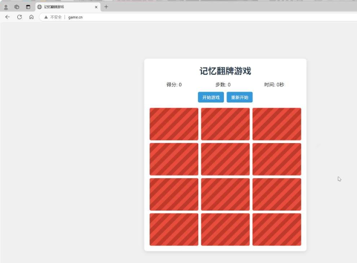
Task: Go back using the back arrow
Action: [7, 17]
